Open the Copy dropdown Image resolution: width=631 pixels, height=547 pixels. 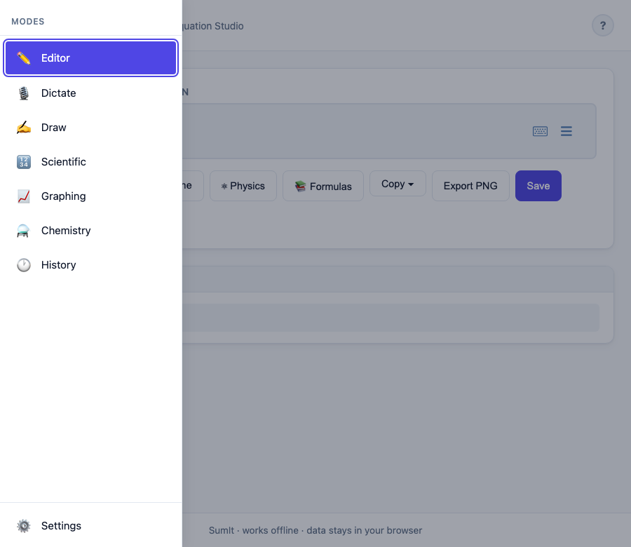point(398,183)
